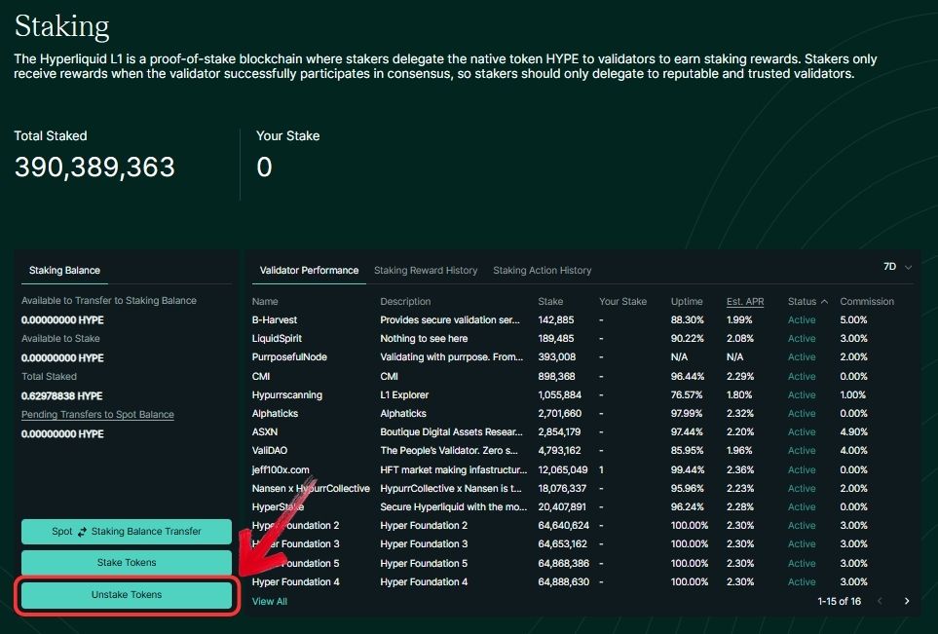Click Pending Transfers to Spot Balance link
This screenshot has height=634, width=938.
pos(97,415)
